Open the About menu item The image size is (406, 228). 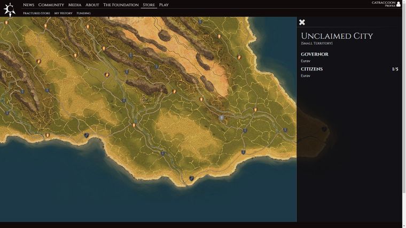click(92, 5)
